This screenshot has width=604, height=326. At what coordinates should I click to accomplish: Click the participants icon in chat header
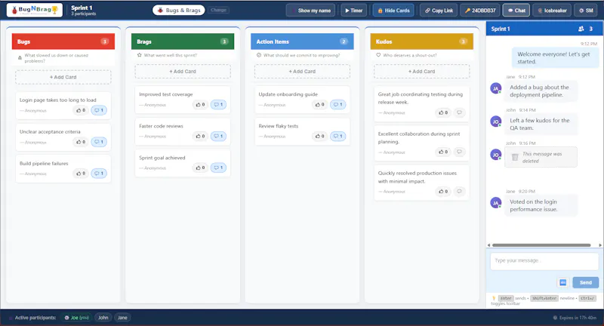tap(581, 29)
